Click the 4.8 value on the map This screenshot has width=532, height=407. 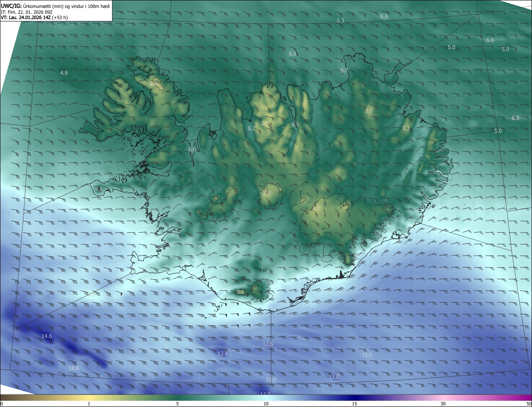(x=99, y=189)
